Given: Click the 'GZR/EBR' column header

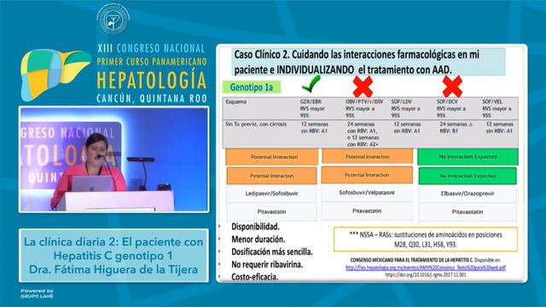Looking at the screenshot, I should coord(311,101).
